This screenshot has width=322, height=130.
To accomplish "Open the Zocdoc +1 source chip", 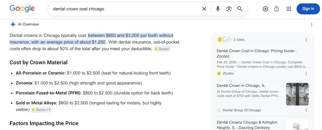I will click(x=42, y=110).
